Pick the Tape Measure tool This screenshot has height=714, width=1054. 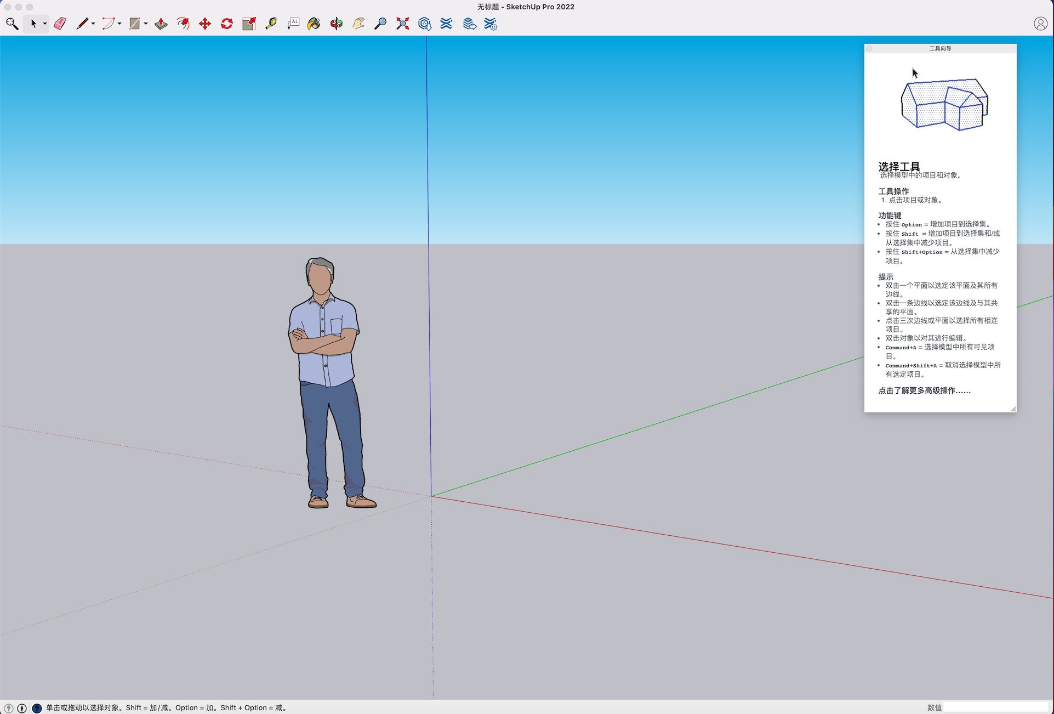click(271, 24)
